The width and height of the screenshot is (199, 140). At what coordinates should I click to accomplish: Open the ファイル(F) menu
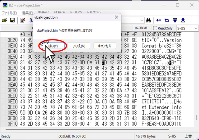10,13
